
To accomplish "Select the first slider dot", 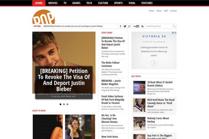I will (61, 104).
